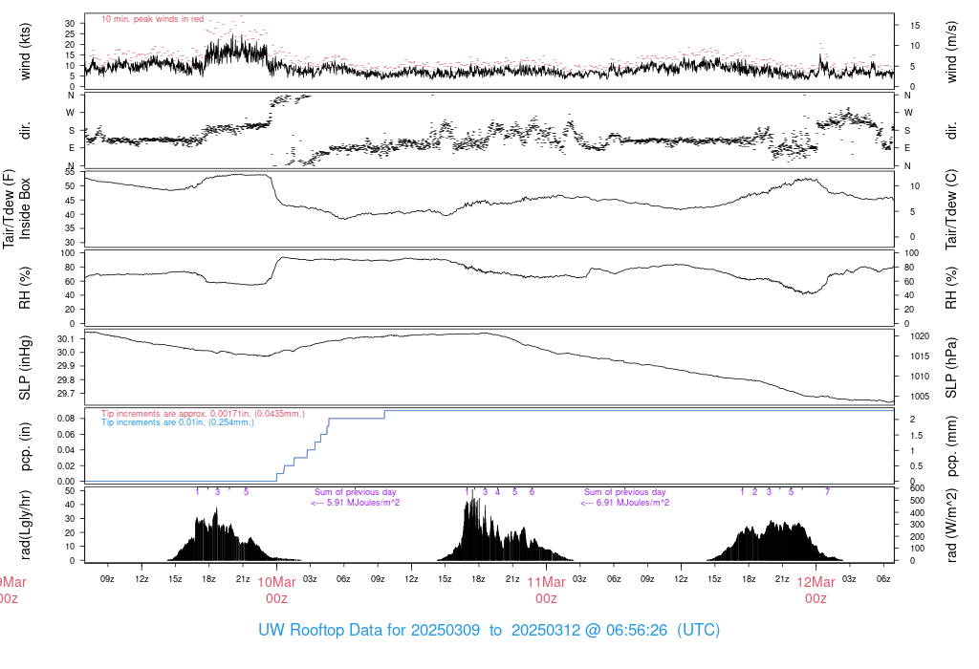Click the 'SLP (hPa)' axis label
The height and width of the screenshot is (669, 979).
pyautogui.click(x=951, y=368)
